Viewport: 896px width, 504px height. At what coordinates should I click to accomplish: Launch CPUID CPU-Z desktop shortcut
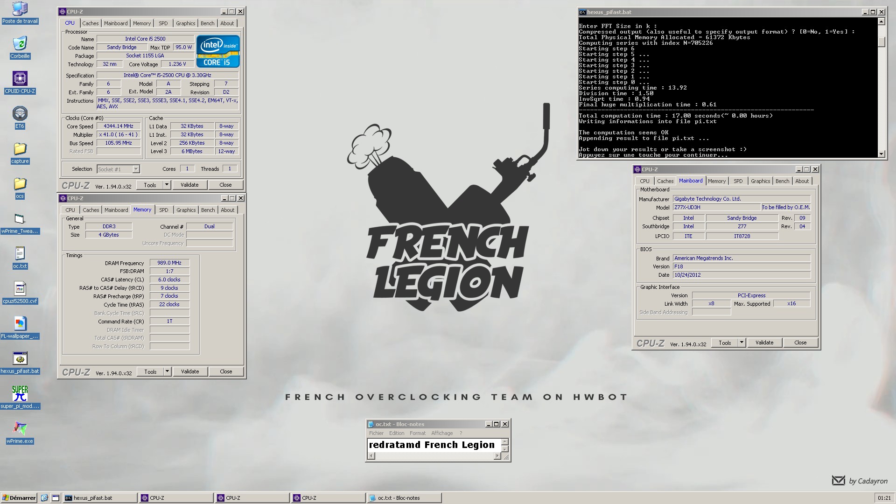(20, 83)
